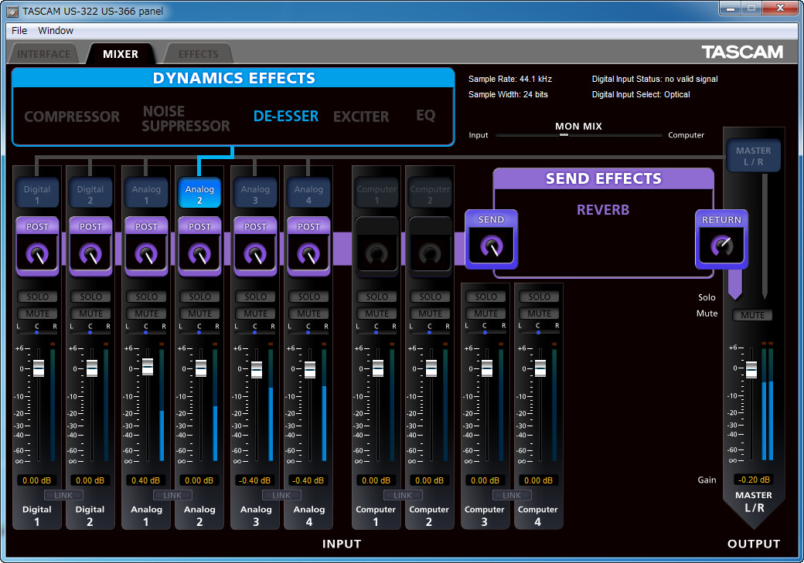Screen dimensions: 804x563
Task: Select the NOISE SUPPRESSOR effect
Action: (x=186, y=118)
